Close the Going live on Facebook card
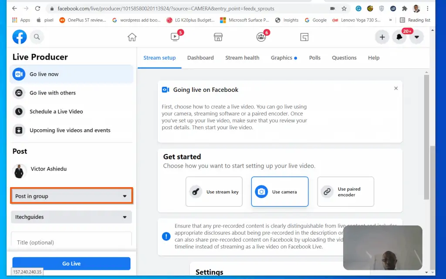Viewport: 446px width, 279px height. (x=396, y=88)
